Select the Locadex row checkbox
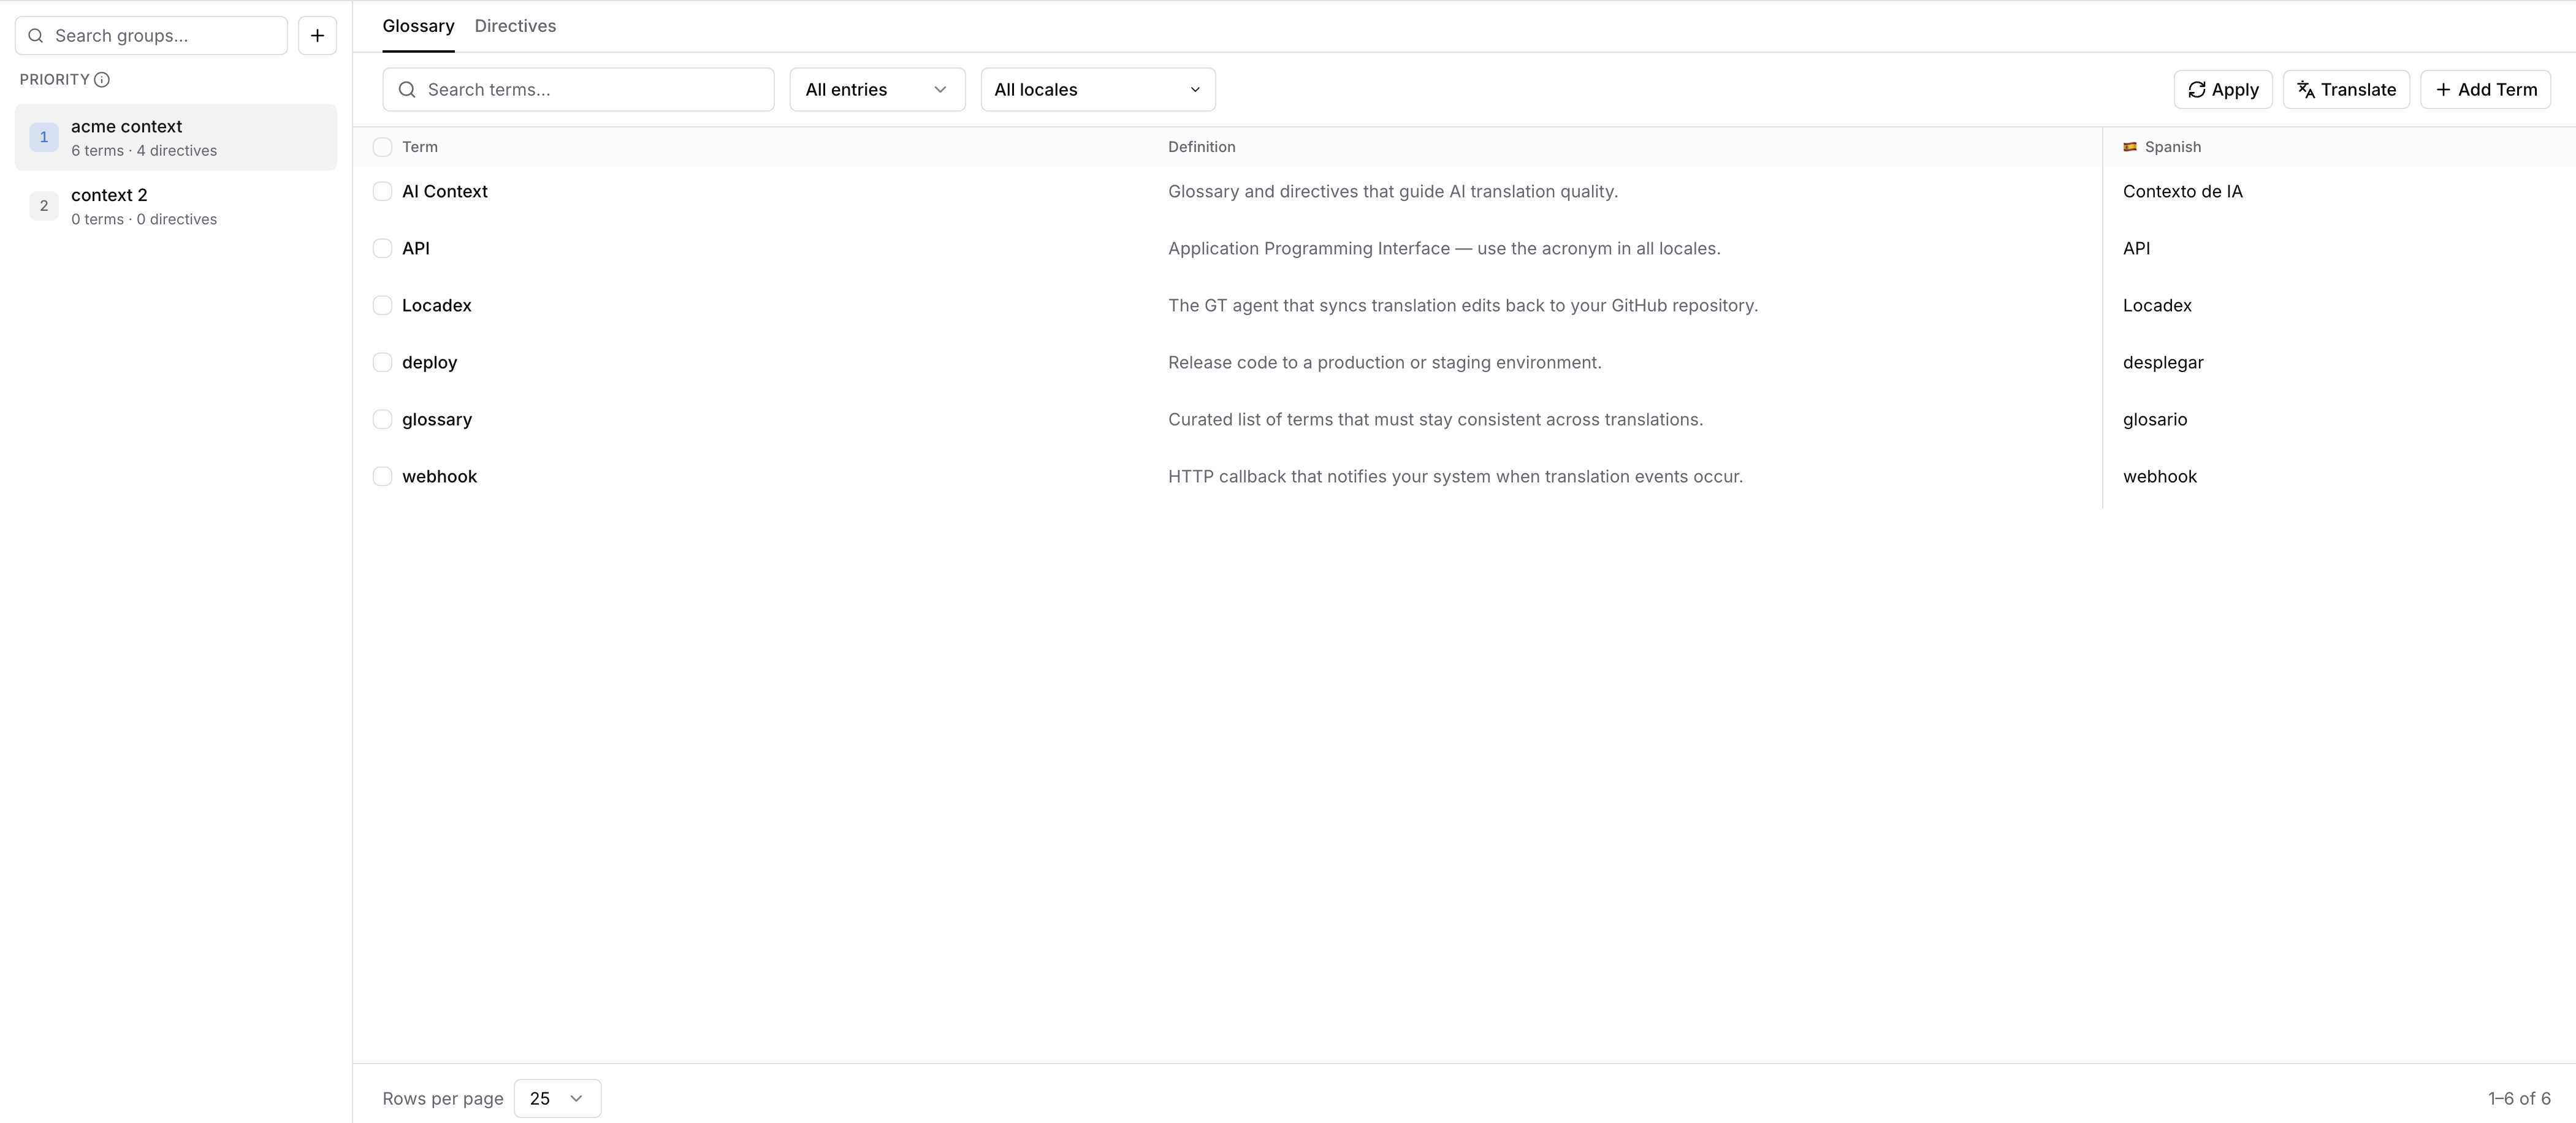2576x1123 pixels. pos(382,305)
